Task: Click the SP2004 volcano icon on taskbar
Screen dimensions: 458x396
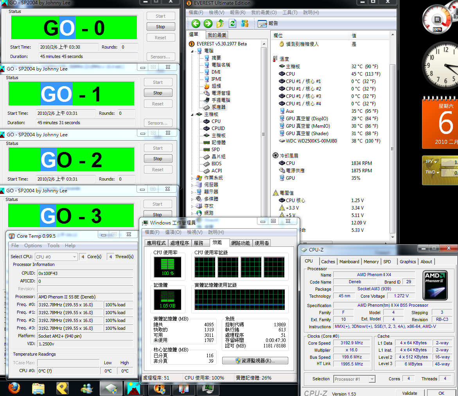Action: 133,389
